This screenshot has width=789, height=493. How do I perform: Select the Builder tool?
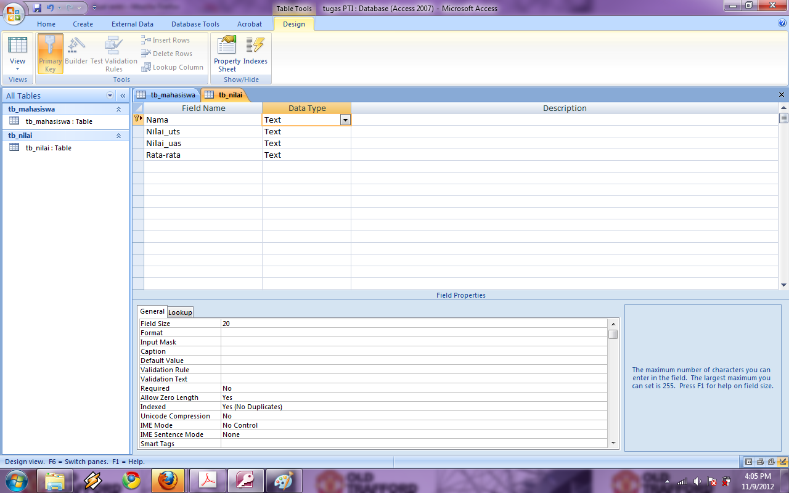76,53
